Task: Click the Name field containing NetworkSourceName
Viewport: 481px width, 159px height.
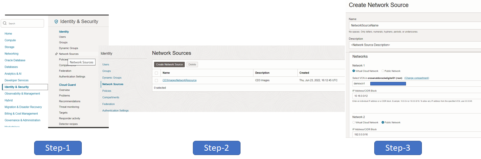Action: tap(414, 25)
